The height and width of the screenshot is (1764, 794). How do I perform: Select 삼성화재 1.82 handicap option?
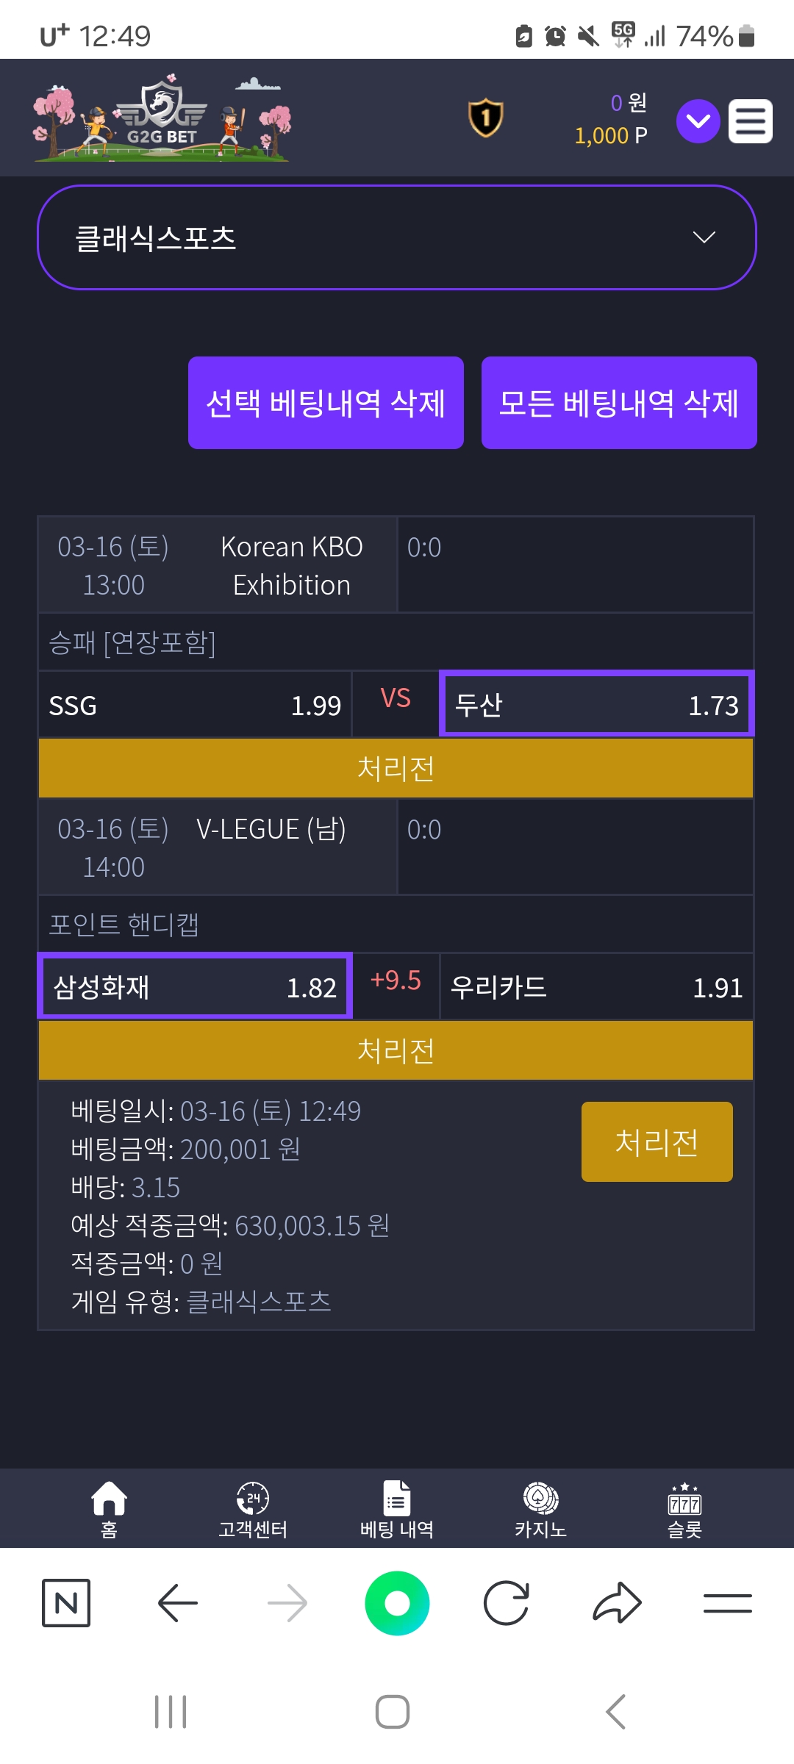(x=195, y=986)
